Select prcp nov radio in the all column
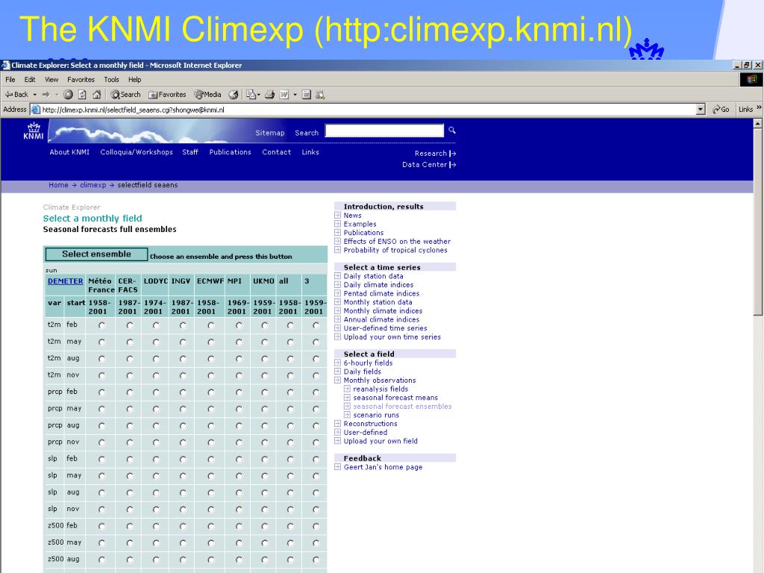This screenshot has width=764, height=573. coord(290,442)
